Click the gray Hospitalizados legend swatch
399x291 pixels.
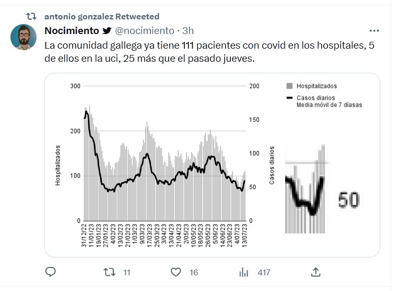[x=289, y=86]
